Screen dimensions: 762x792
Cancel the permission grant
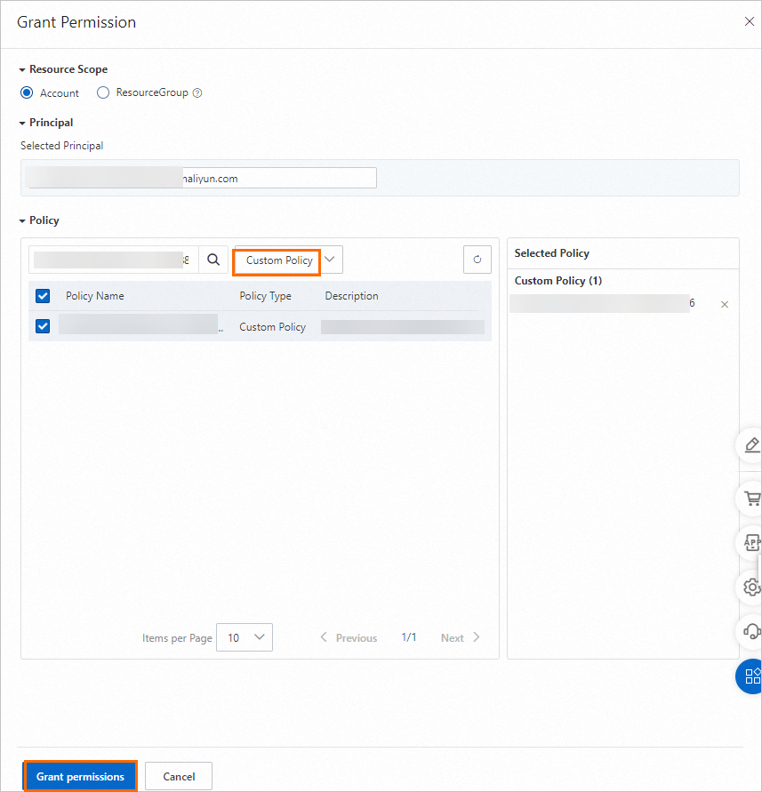179,776
